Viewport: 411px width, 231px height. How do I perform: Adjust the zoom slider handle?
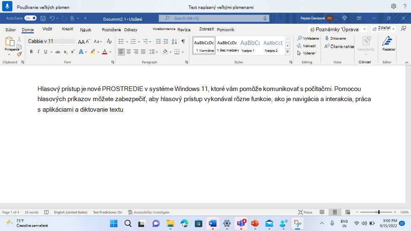tap(379, 212)
